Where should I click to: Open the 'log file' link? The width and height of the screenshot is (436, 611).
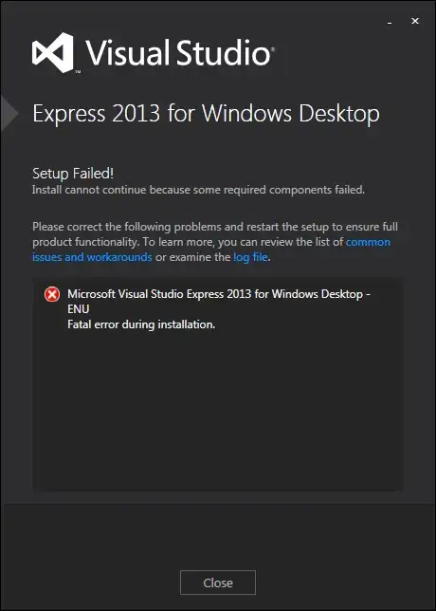point(250,257)
